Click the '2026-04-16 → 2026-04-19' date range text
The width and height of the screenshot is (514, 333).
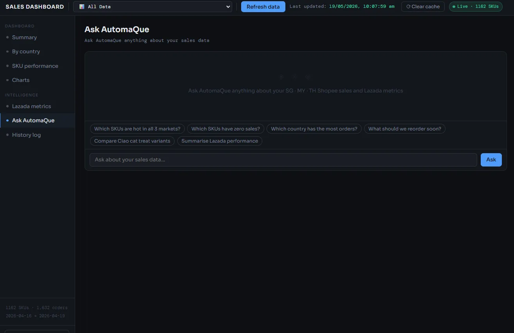click(35, 316)
